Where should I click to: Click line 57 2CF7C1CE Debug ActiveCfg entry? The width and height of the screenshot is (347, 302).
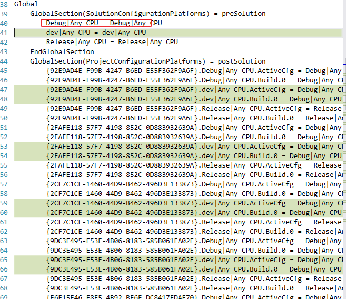tap(194, 184)
